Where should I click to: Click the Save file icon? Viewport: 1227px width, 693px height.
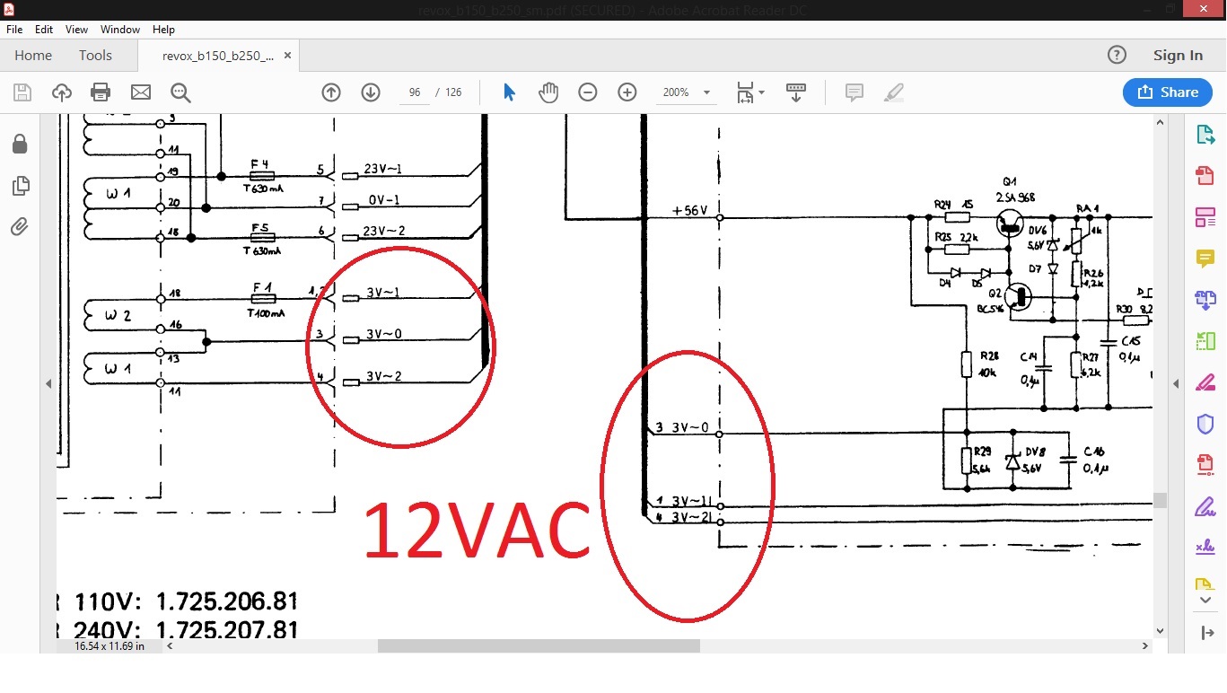[22, 92]
